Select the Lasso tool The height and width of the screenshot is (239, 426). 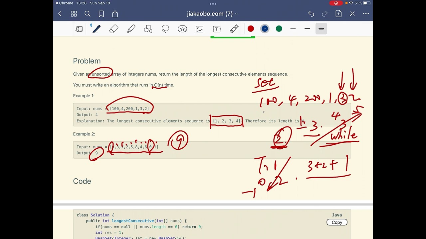(165, 29)
